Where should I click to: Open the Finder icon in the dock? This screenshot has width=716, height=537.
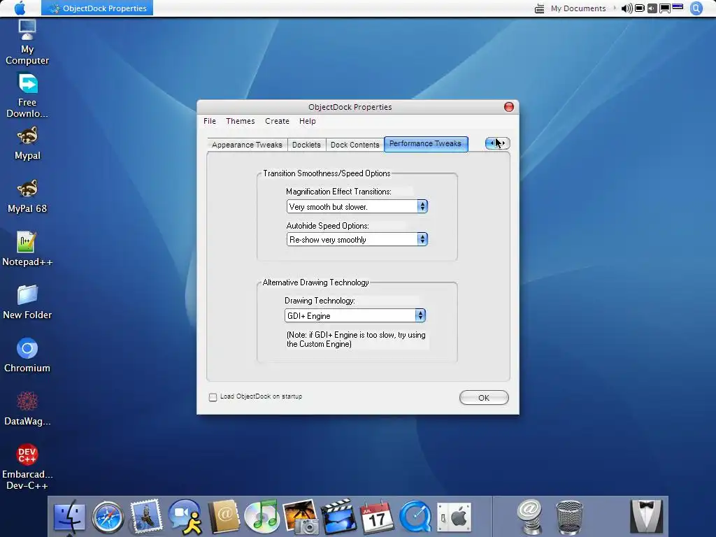tap(69, 517)
